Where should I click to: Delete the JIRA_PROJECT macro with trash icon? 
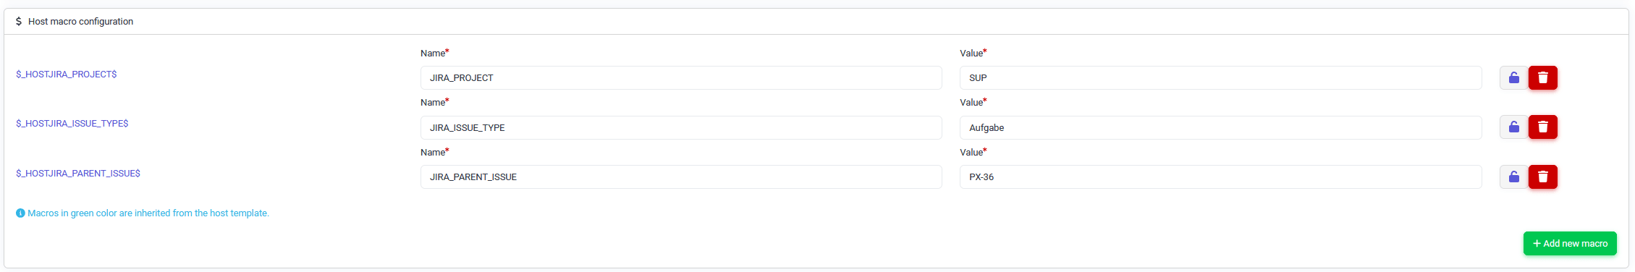point(1542,77)
